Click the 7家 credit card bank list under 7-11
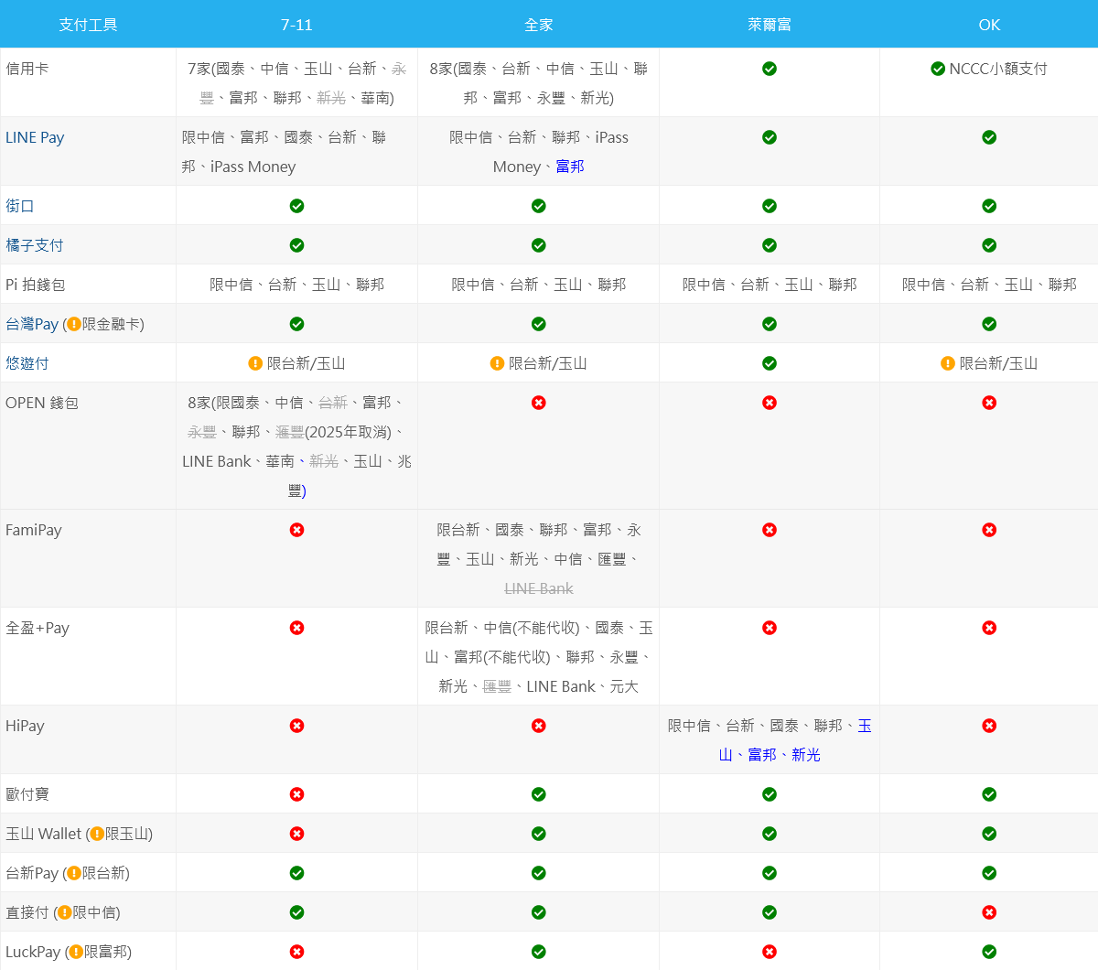 click(296, 83)
